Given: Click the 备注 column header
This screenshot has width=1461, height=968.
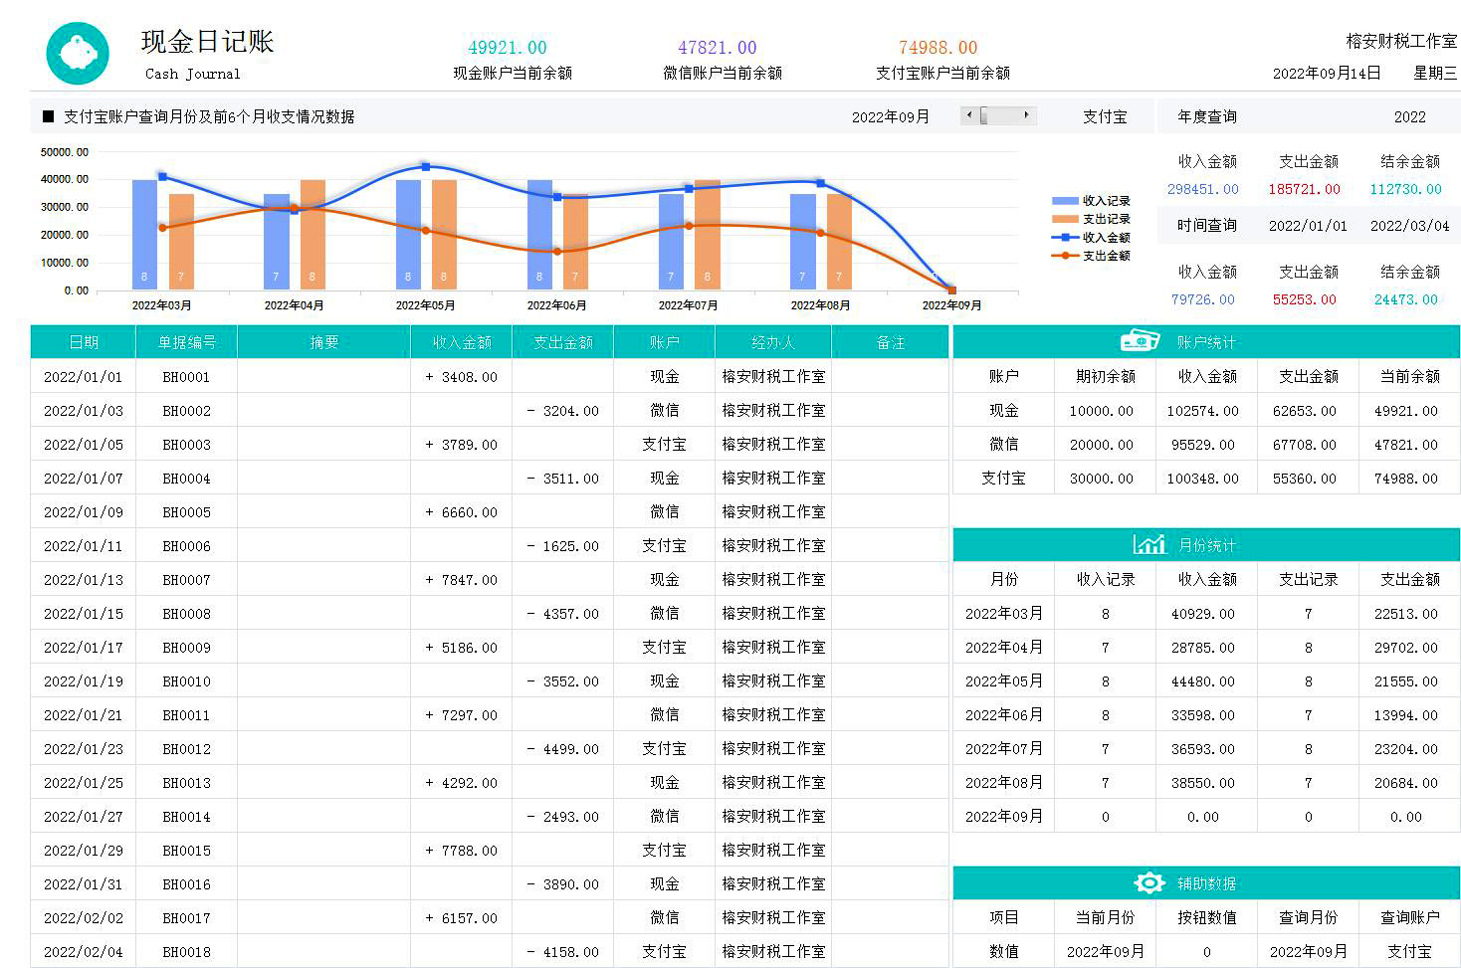Looking at the screenshot, I should coord(891,342).
